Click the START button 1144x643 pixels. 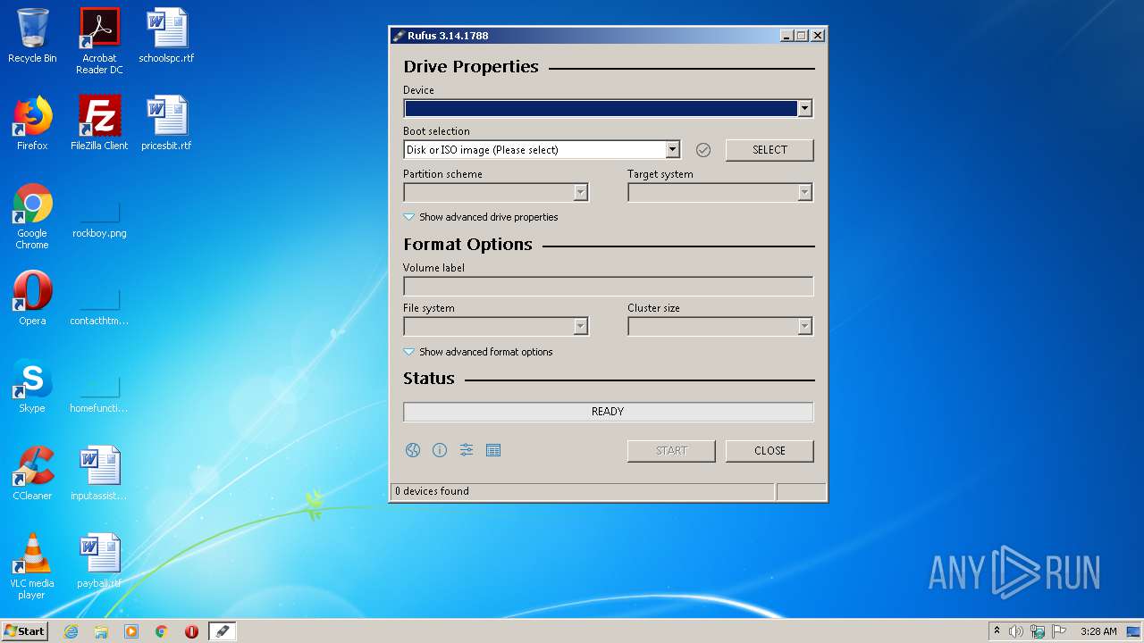tap(671, 451)
